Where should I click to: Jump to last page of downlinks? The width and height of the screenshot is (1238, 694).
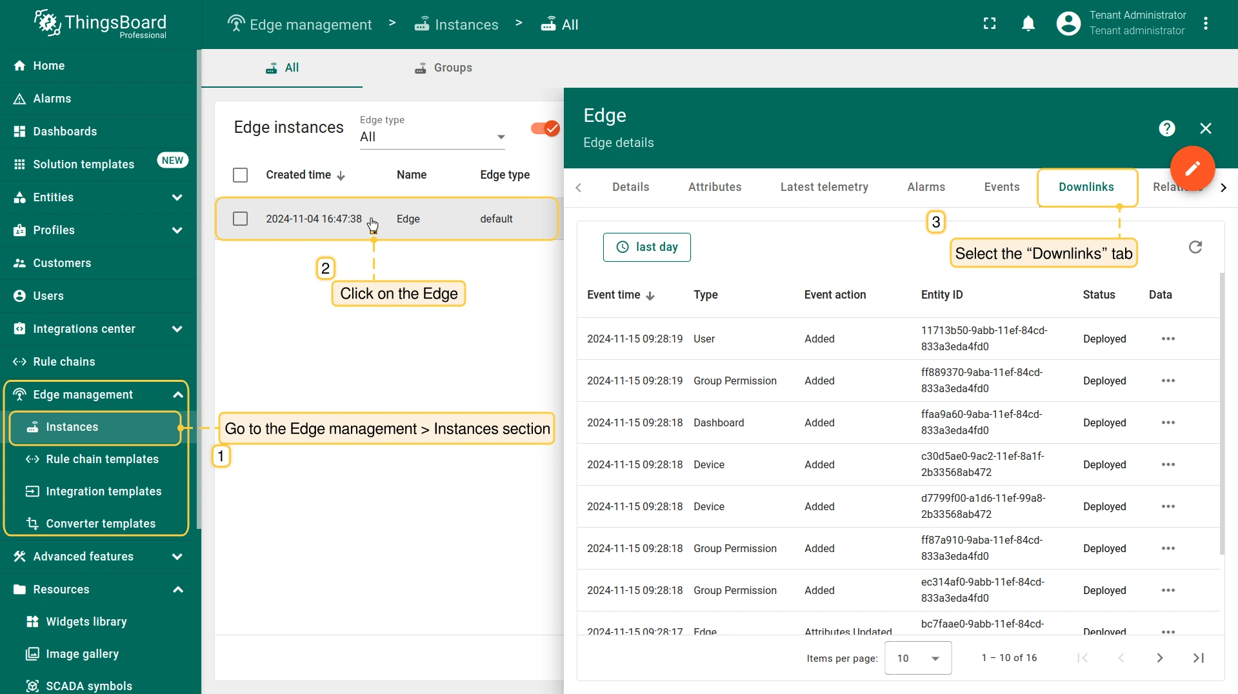click(1198, 658)
